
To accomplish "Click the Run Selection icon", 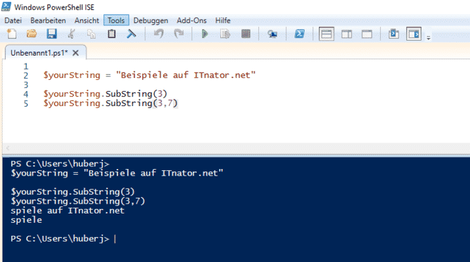I will 225,34.
